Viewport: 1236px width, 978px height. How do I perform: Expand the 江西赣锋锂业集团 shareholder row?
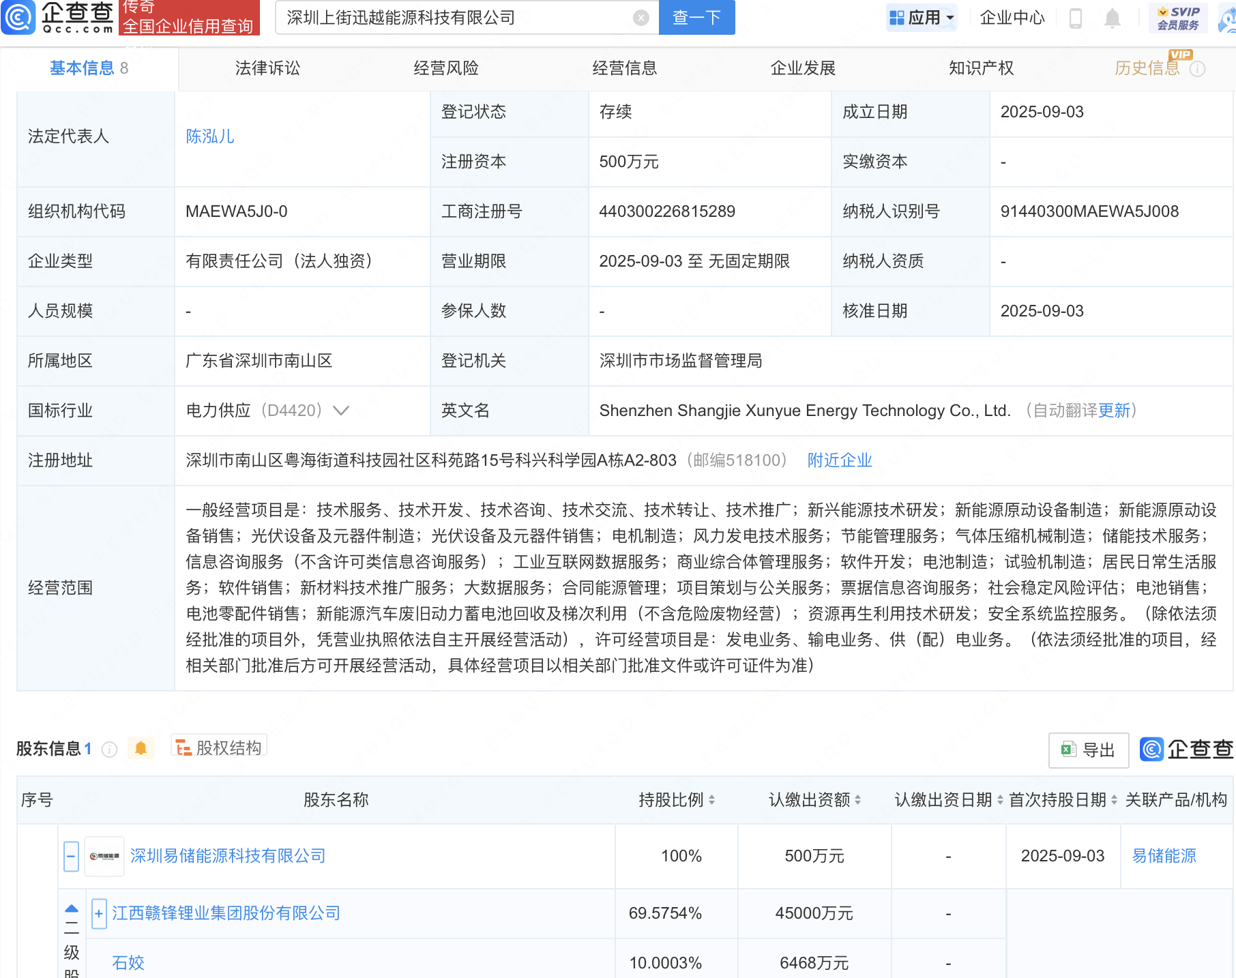tap(99, 913)
